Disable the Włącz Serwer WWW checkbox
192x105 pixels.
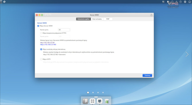coord(38,26)
